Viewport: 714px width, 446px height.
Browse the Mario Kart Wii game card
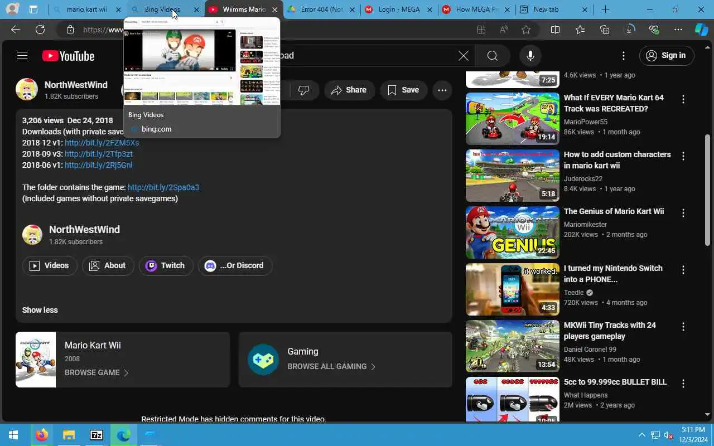tap(123, 360)
